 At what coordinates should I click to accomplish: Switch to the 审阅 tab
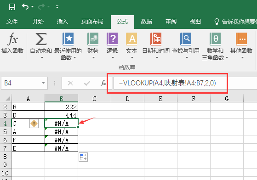(x=171, y=22)
